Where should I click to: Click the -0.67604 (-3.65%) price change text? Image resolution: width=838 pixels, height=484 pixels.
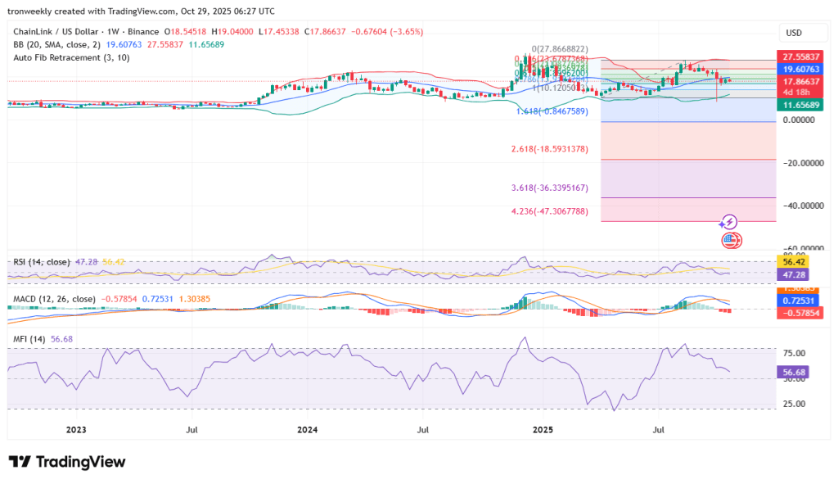(x=387, y=32)
